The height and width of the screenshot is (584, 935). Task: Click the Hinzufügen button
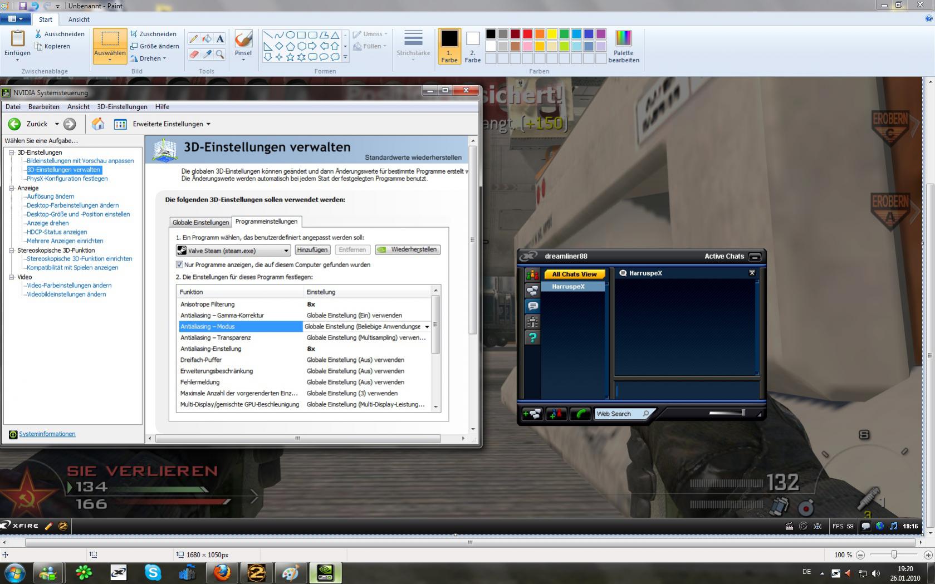click(x=312, y=250)
